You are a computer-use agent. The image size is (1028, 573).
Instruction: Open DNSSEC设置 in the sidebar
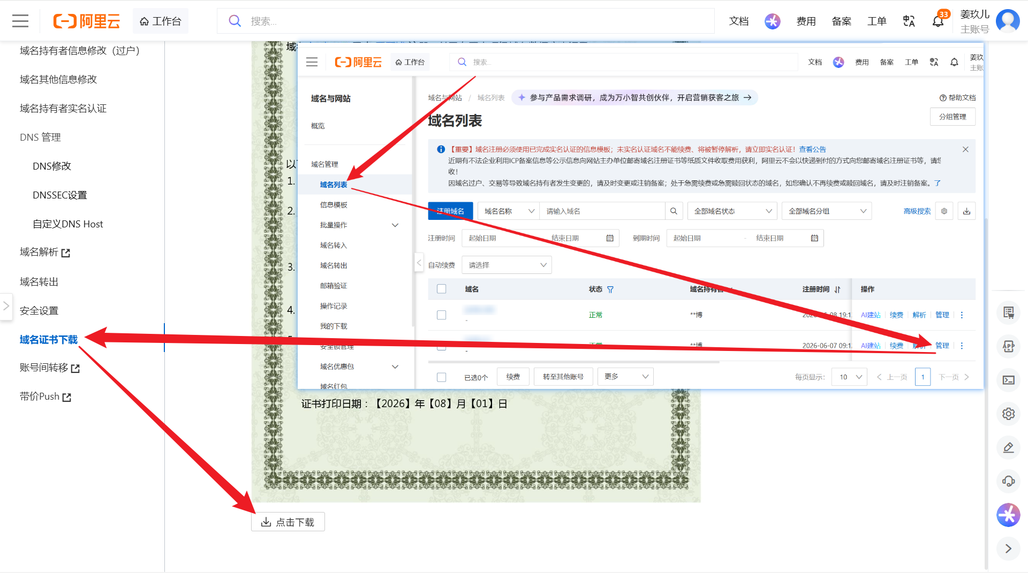59,195
